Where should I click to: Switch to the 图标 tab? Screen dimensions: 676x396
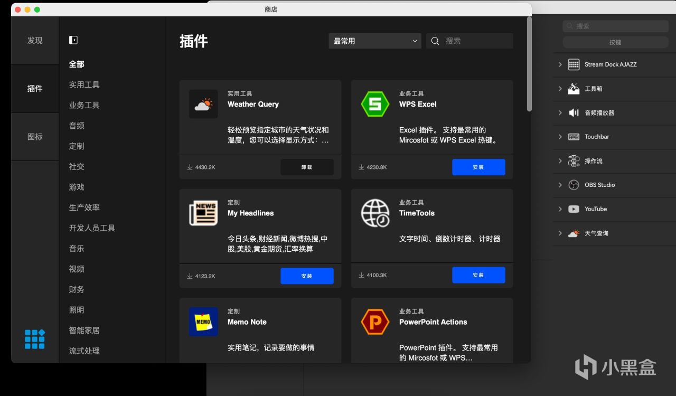35,137
